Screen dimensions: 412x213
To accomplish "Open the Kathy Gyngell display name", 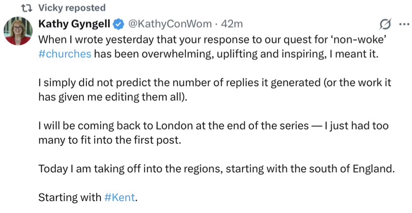I will (x=74, y=23).
